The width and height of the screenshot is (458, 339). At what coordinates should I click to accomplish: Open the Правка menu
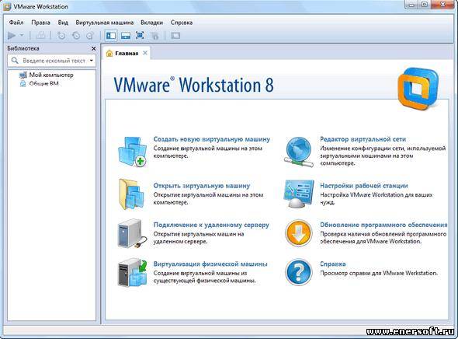(40, 23)
